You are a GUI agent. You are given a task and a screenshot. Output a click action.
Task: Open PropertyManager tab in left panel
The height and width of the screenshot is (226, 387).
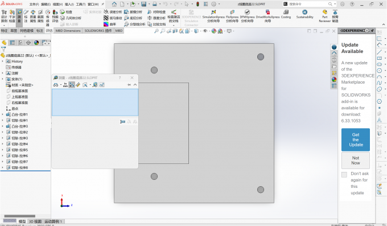pos(12,43)
